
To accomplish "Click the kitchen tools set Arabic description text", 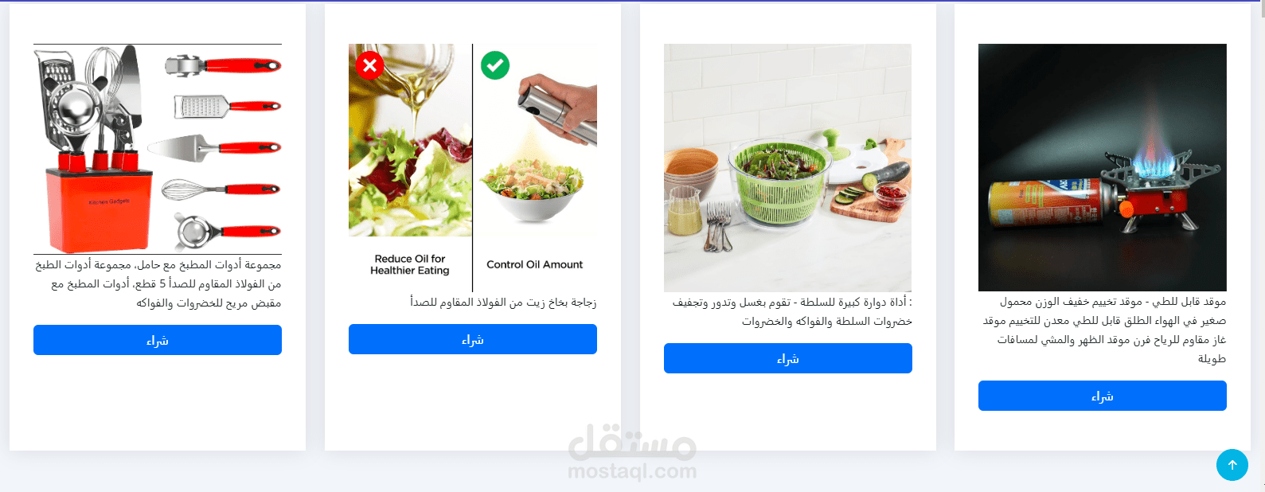I will 158,283.
